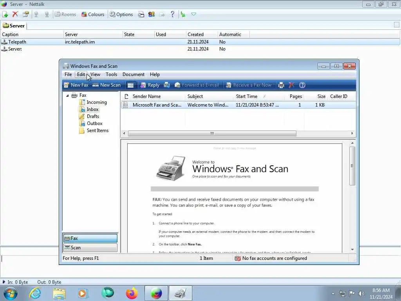Open Internet Explorer from taskbar

(x=35, y=293)
